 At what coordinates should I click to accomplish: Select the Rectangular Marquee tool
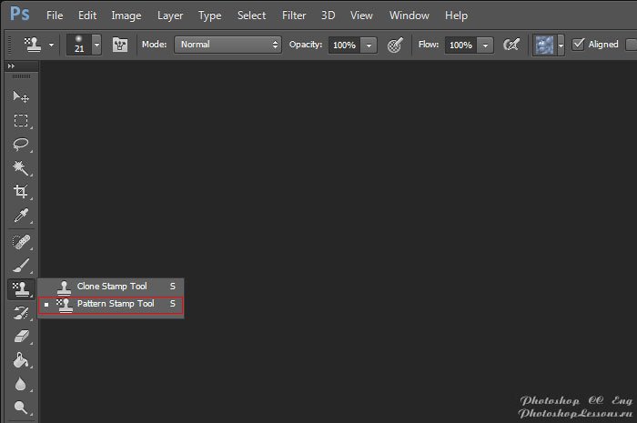coord(20,120)
